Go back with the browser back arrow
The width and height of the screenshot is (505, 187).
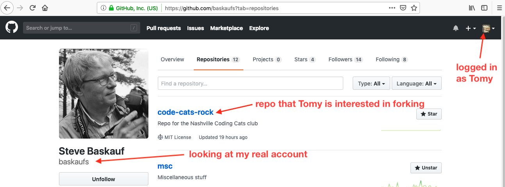pyautogui.click(x=7, y=8)
